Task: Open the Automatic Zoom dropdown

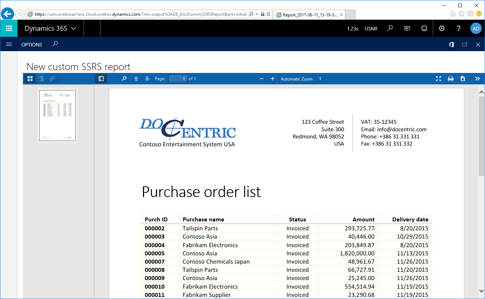Action: pyautogui.click(x=301, y=79)
